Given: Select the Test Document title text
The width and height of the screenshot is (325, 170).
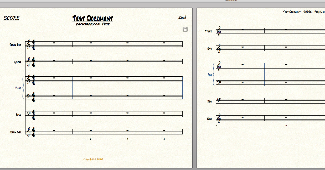Looking at the screenshot, I should (92, 19).
